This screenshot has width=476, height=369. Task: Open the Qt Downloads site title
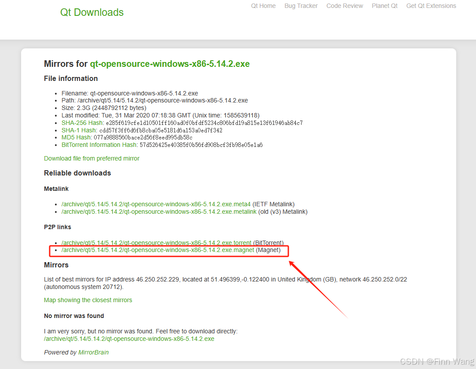pos(92,12)
